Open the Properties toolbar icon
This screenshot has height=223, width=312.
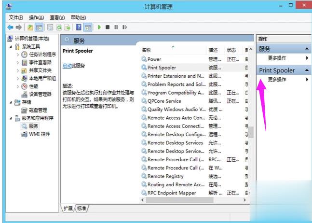pos(50,28)
